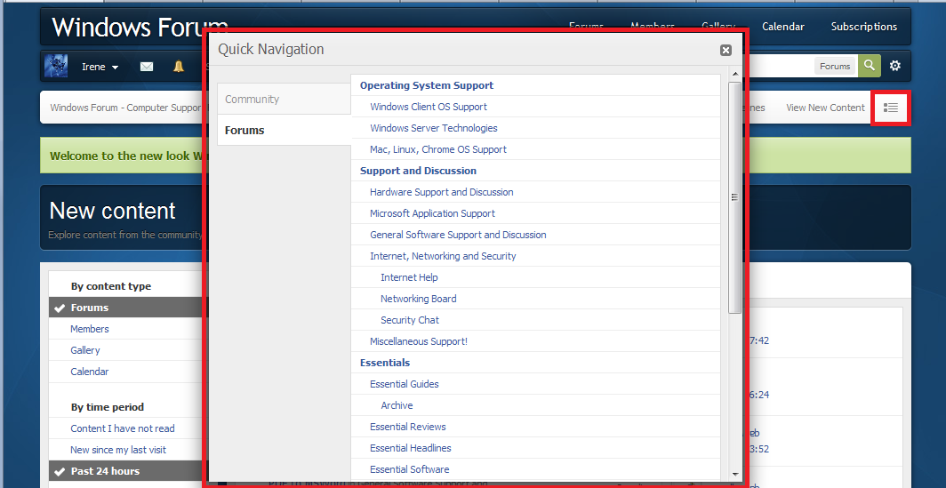Select Forums content type filter
This screenshot has height=488, width=946.
click(89, 308)
